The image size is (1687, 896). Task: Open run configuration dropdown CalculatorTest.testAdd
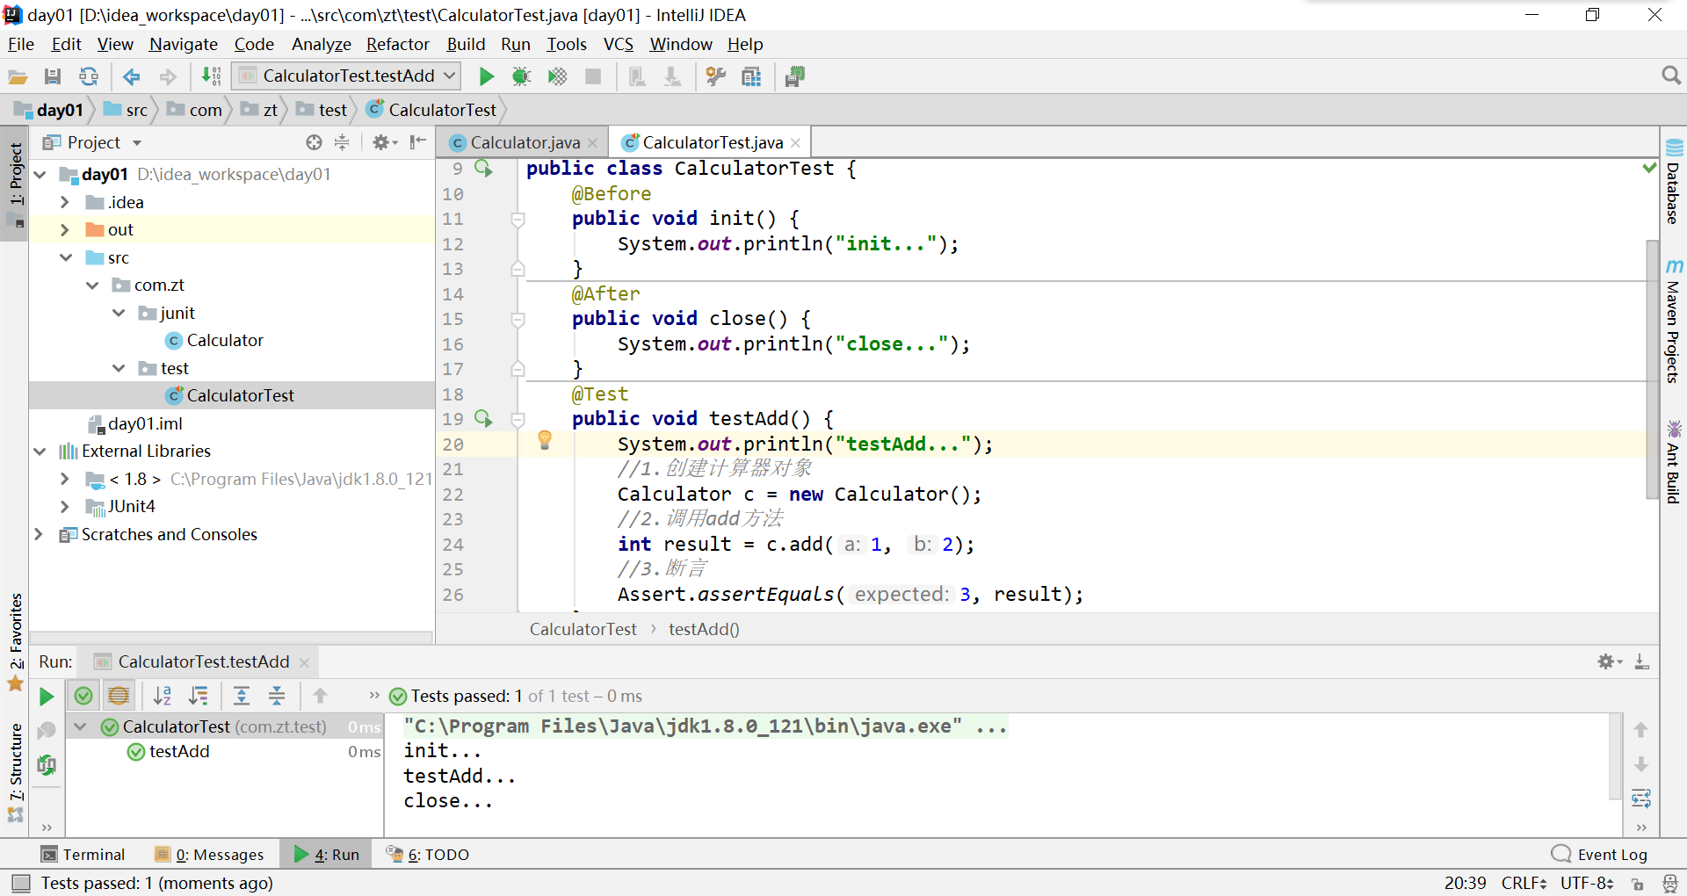coord(347,76)
